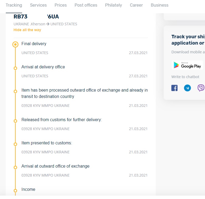This screenshot has height=199, width=205.
Task: Click the in-transit to destination country marker
Action: coord(16,91)
